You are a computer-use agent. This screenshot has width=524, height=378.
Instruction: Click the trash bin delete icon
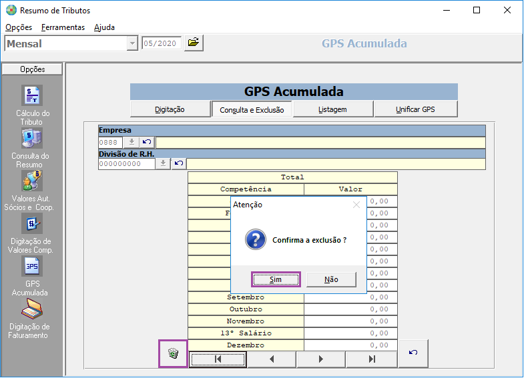point(173,353)
